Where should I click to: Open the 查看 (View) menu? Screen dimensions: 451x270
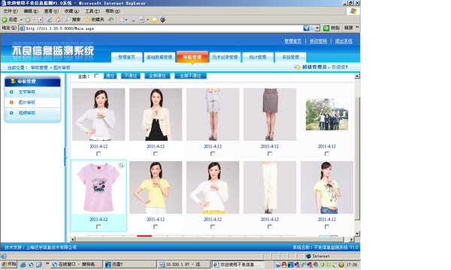point(51,11)
